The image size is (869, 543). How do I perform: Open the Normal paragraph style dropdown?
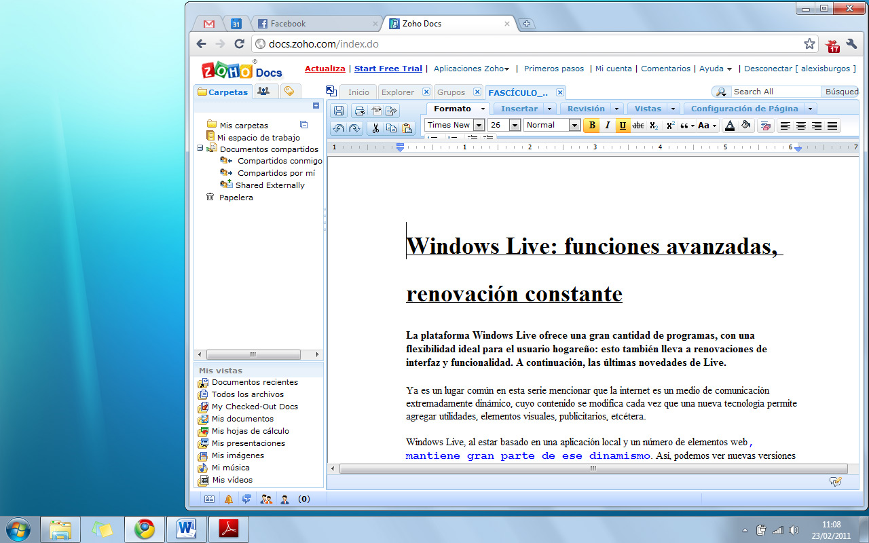tap(574, 125)
